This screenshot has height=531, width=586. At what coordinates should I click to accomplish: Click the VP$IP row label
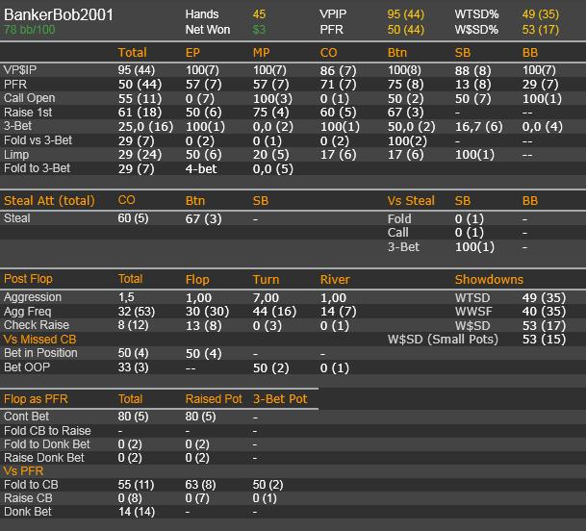[20, 70]
